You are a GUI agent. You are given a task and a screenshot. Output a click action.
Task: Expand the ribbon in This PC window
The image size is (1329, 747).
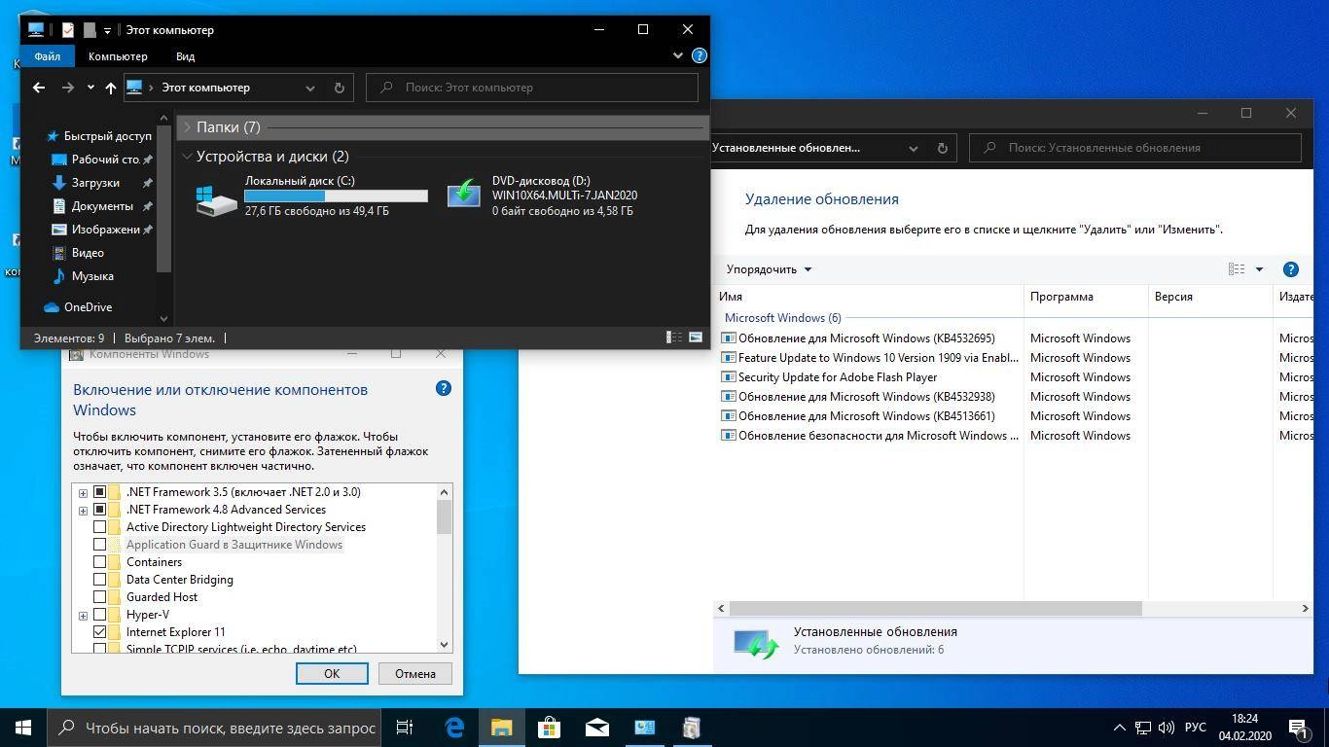point(678,55)
